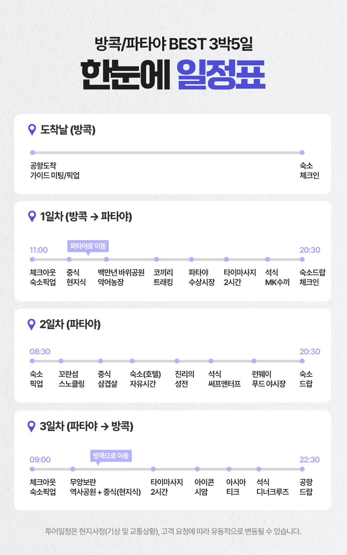Click the arrival-day timeline dot above 숙소 체크인
347x555 pixels.
point(302,153)
